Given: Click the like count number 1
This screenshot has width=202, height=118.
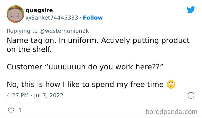Looking at the screenshot, I should pos(20,110).
